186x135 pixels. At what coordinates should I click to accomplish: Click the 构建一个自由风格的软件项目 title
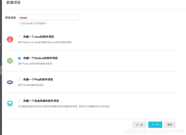click(x=41, y=101)
